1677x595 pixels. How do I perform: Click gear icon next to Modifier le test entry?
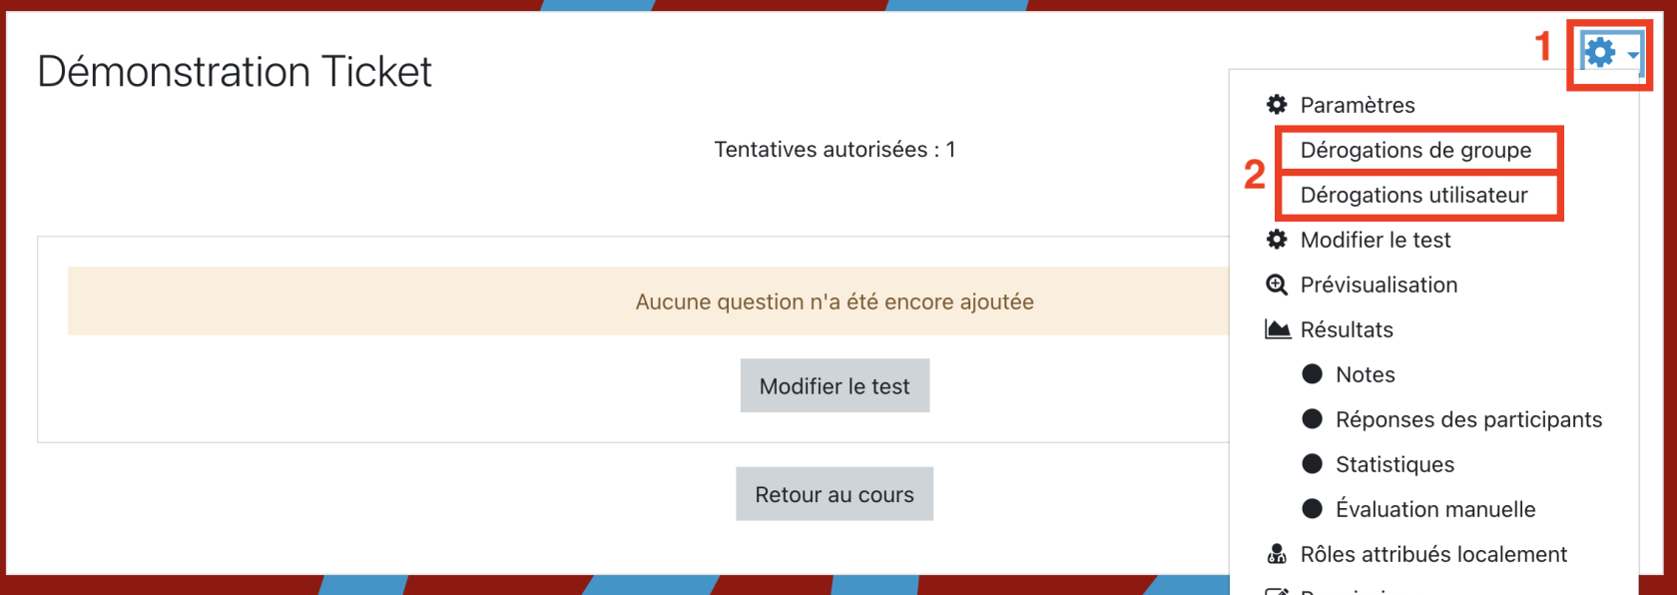coord(1277,240)
